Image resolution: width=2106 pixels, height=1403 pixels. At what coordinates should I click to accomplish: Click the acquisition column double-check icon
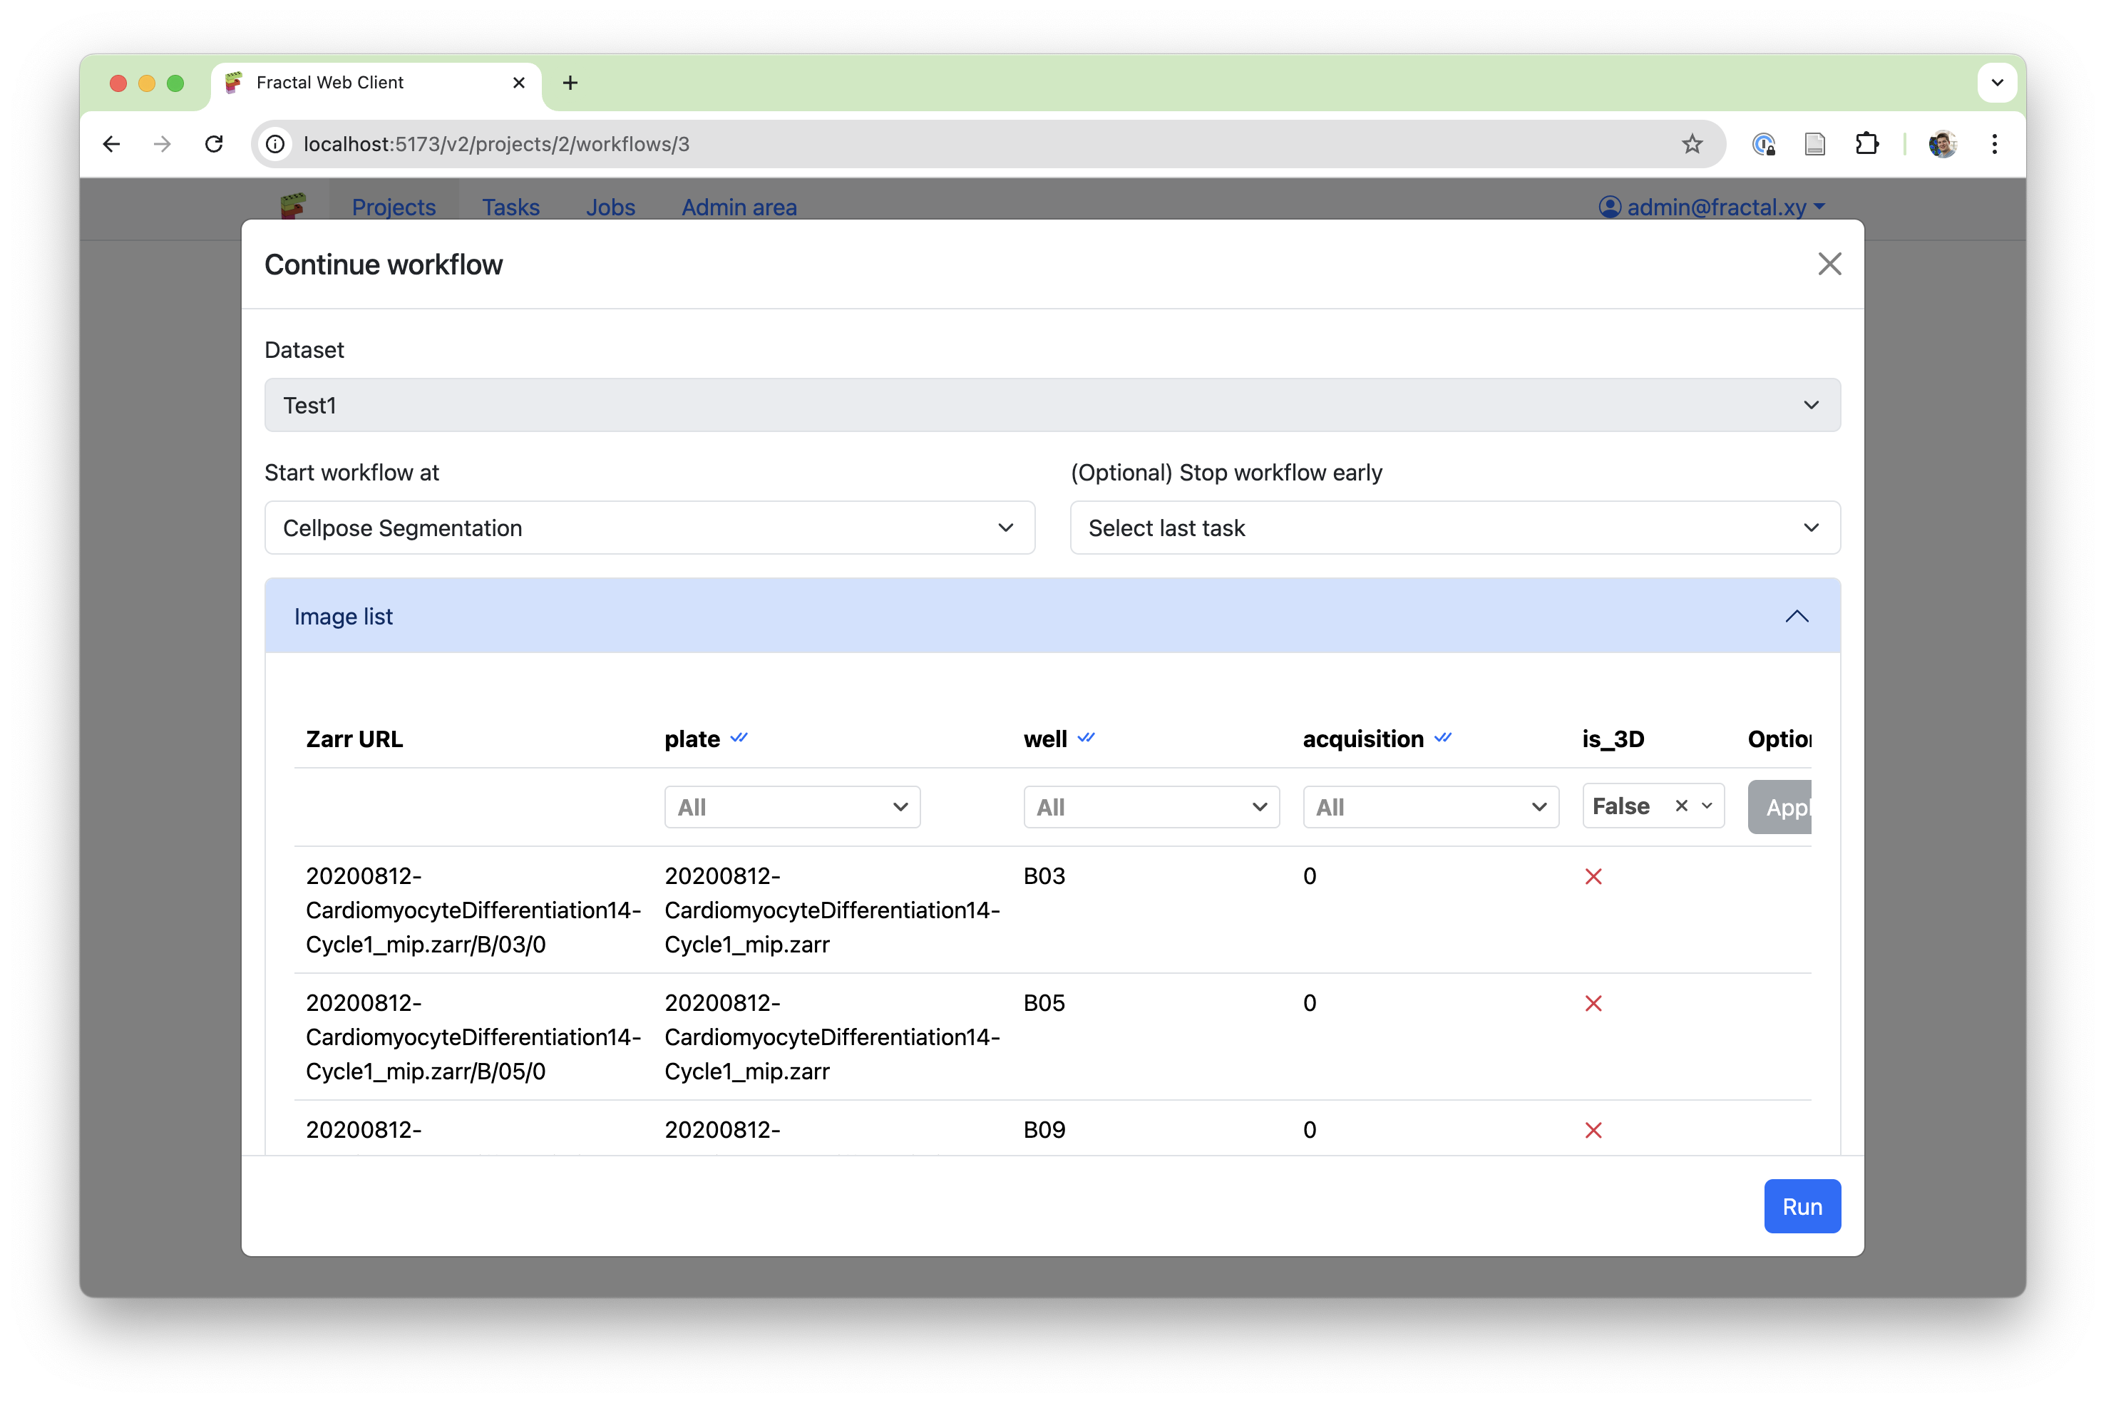click(x=1443, y=737)
